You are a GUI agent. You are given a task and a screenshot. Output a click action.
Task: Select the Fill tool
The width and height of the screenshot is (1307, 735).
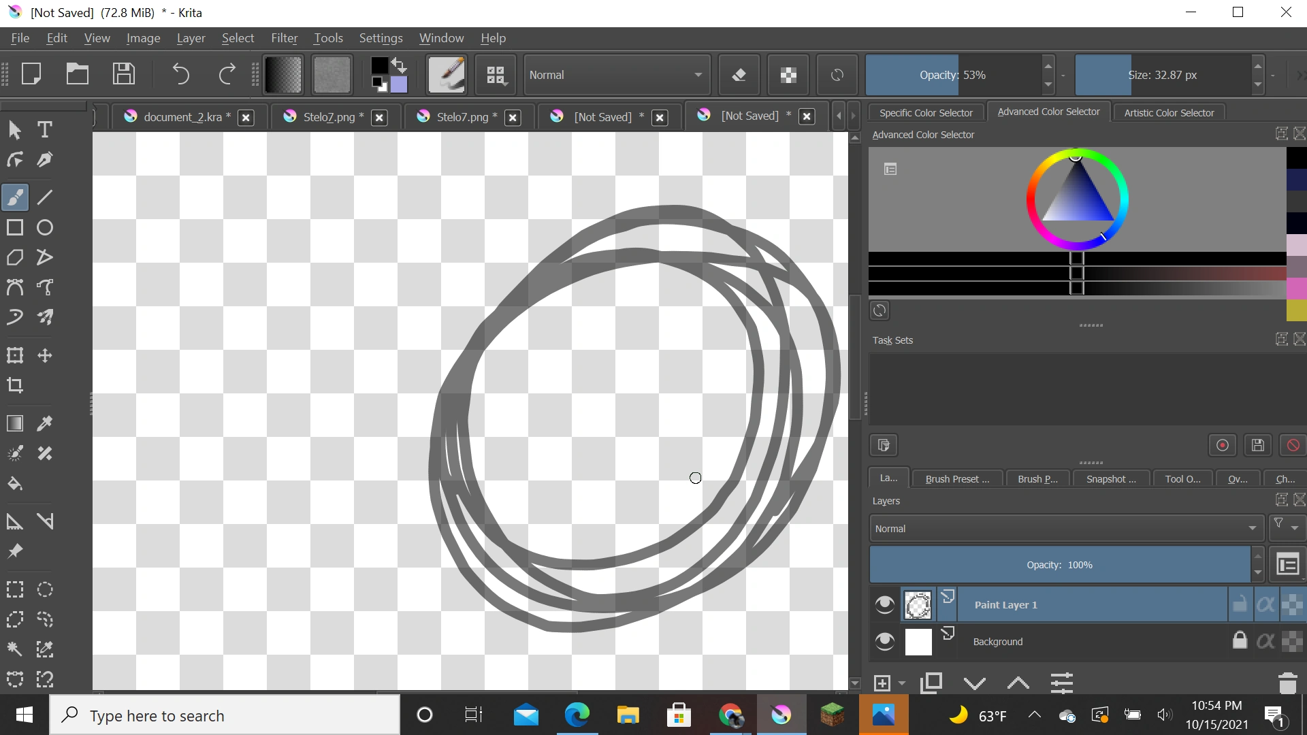coord(14,484)
